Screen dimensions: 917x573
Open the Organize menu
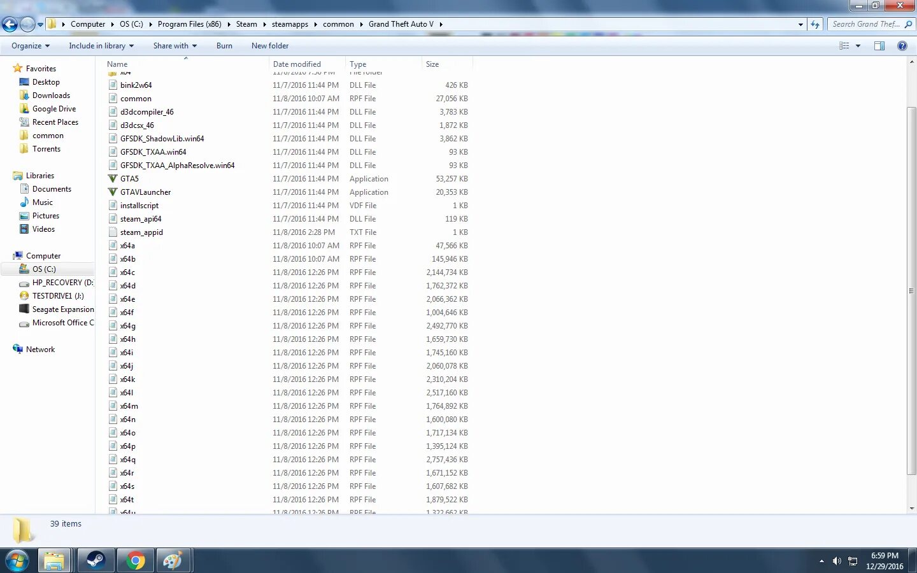point(30,46)
